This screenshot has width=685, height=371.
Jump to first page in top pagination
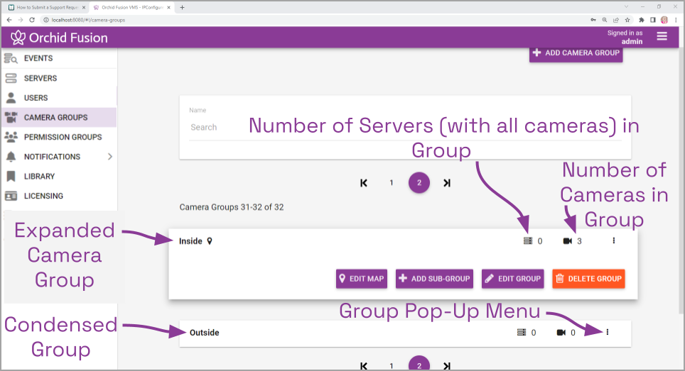(x=364, y=183)
